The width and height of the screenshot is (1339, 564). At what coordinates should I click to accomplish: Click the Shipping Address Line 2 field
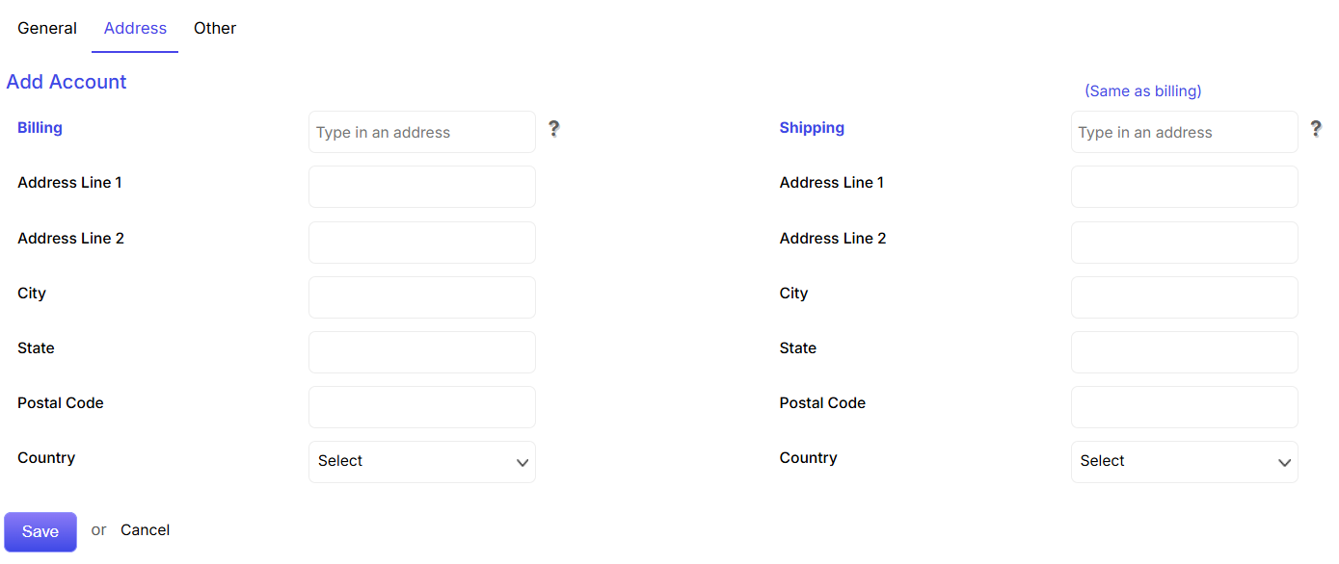pos(1185,243)
